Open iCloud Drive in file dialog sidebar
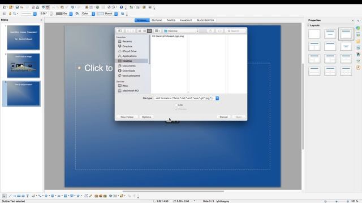 click(130, 51)
